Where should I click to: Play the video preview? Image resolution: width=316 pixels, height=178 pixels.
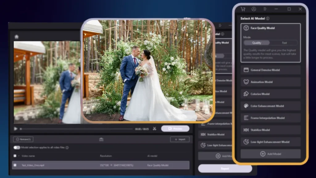click(x=15, y=129)
